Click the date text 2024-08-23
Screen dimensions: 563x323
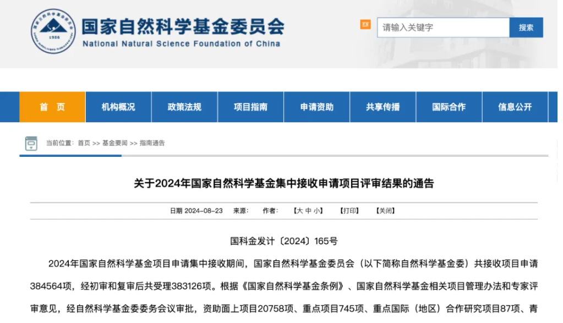[x=204, y=211]
